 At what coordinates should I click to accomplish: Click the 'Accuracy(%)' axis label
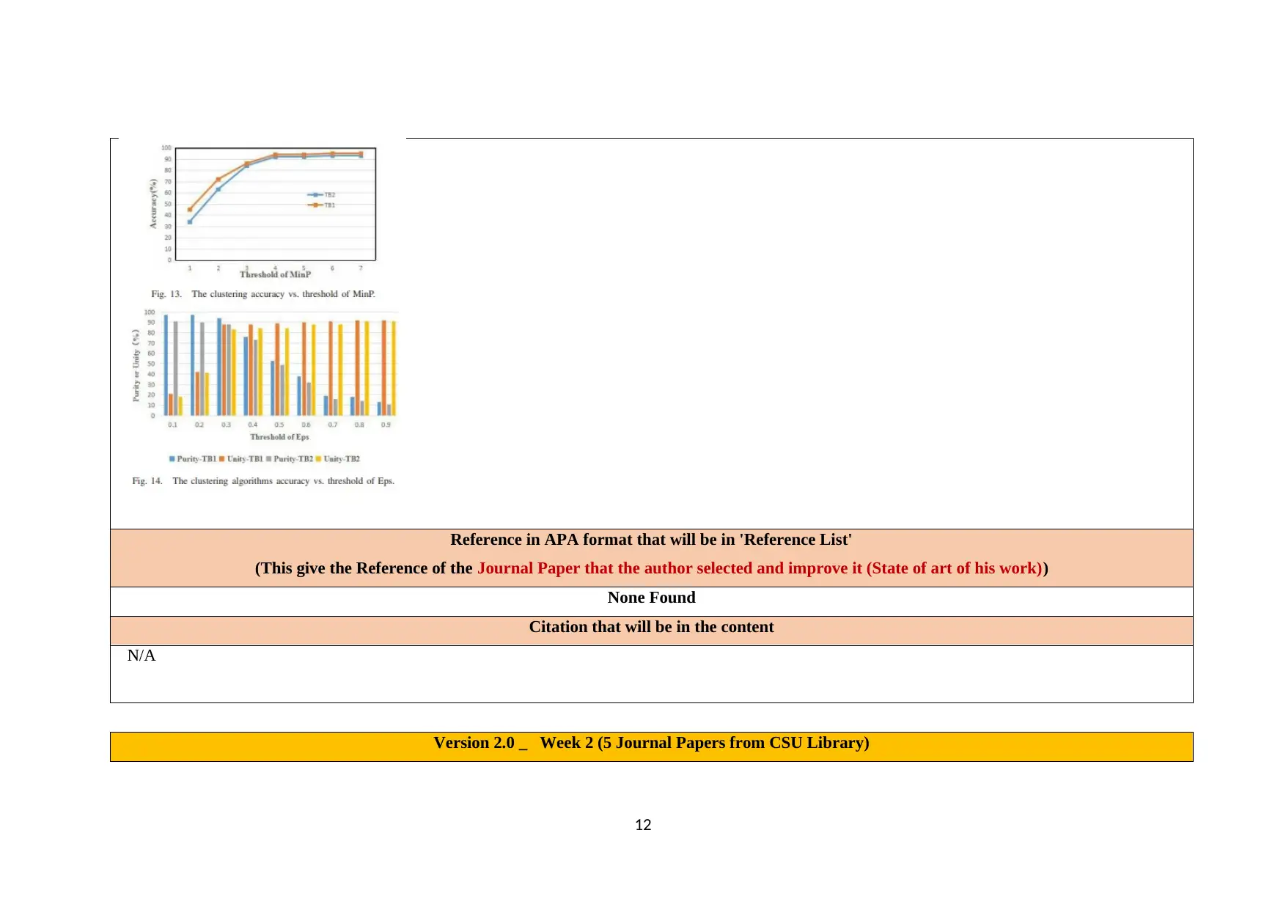point(153,203)
